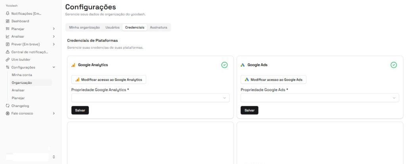The height and width of the screenshot is (164, 406).
Task: Click the Changelog refresh icon
Action: tap(8, 106)
